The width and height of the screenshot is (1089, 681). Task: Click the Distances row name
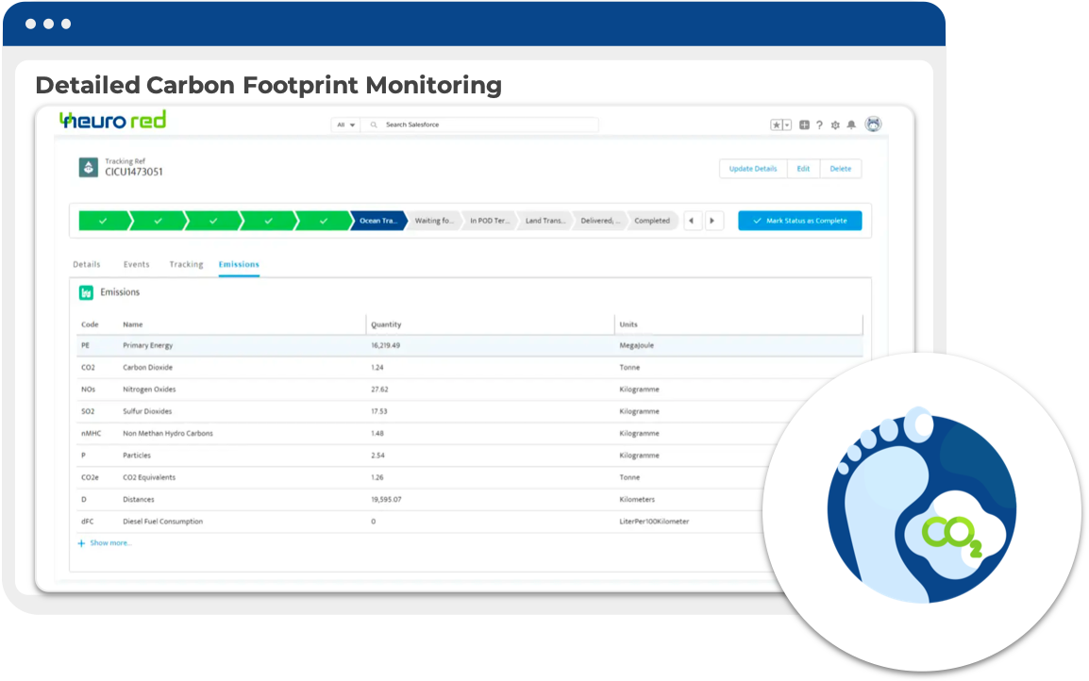(139, 500)
